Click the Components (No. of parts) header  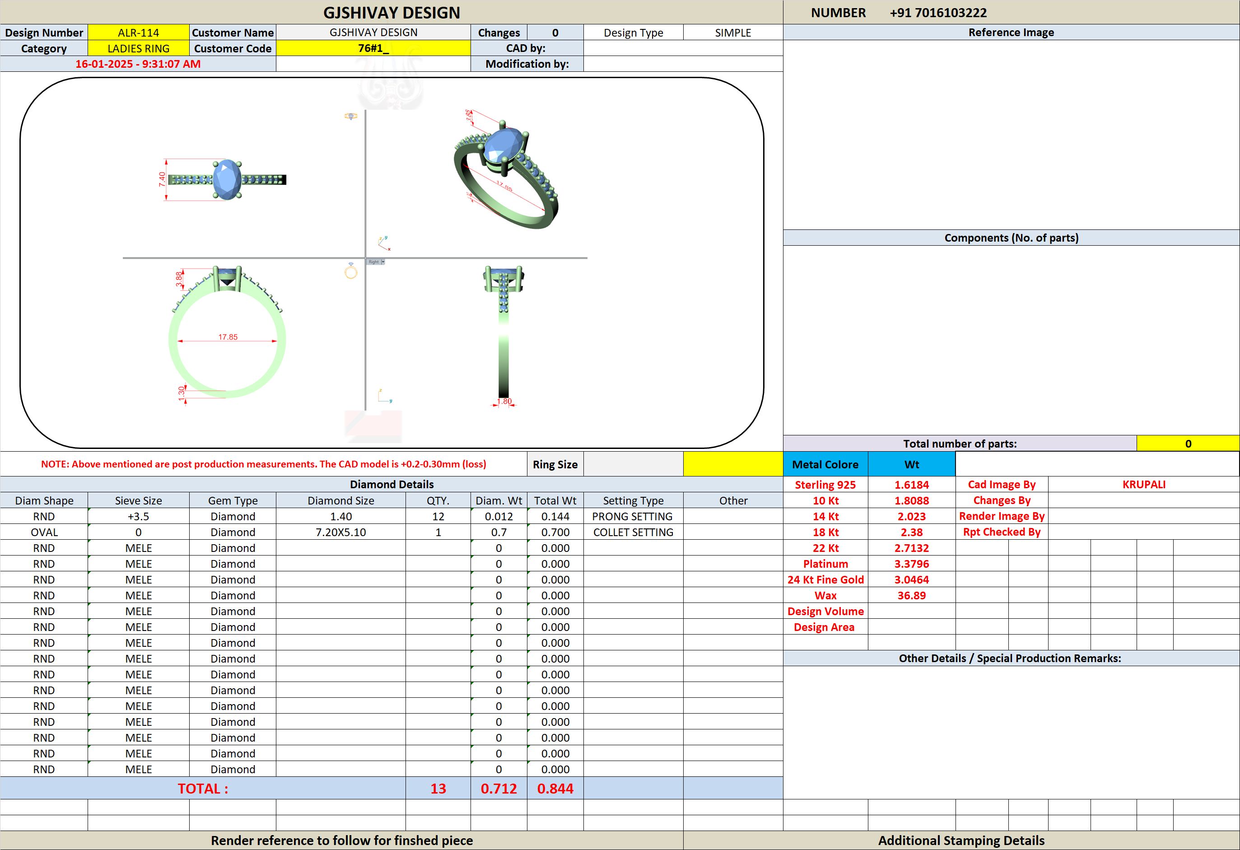[x=1011, y=238]
